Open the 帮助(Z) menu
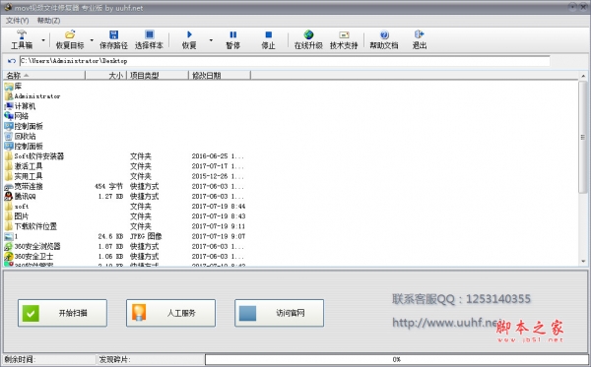Screen dimensions: 591x367 point(48,21)
